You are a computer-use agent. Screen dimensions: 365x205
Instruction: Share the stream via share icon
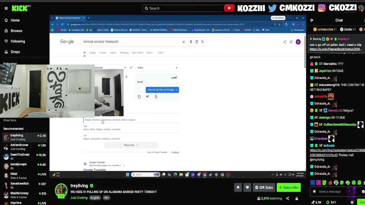click(287, 198)
